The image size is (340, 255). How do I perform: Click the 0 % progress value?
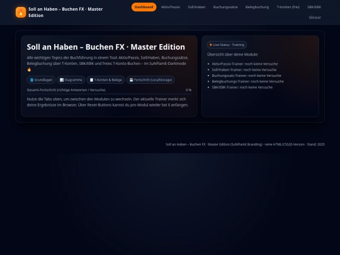[188, 90]
